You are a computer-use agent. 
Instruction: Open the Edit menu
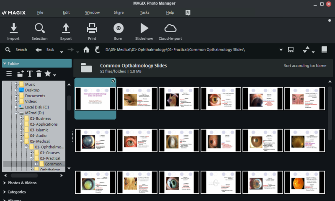pos(66,13)
